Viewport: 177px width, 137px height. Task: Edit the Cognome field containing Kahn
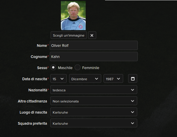[94, 56]
